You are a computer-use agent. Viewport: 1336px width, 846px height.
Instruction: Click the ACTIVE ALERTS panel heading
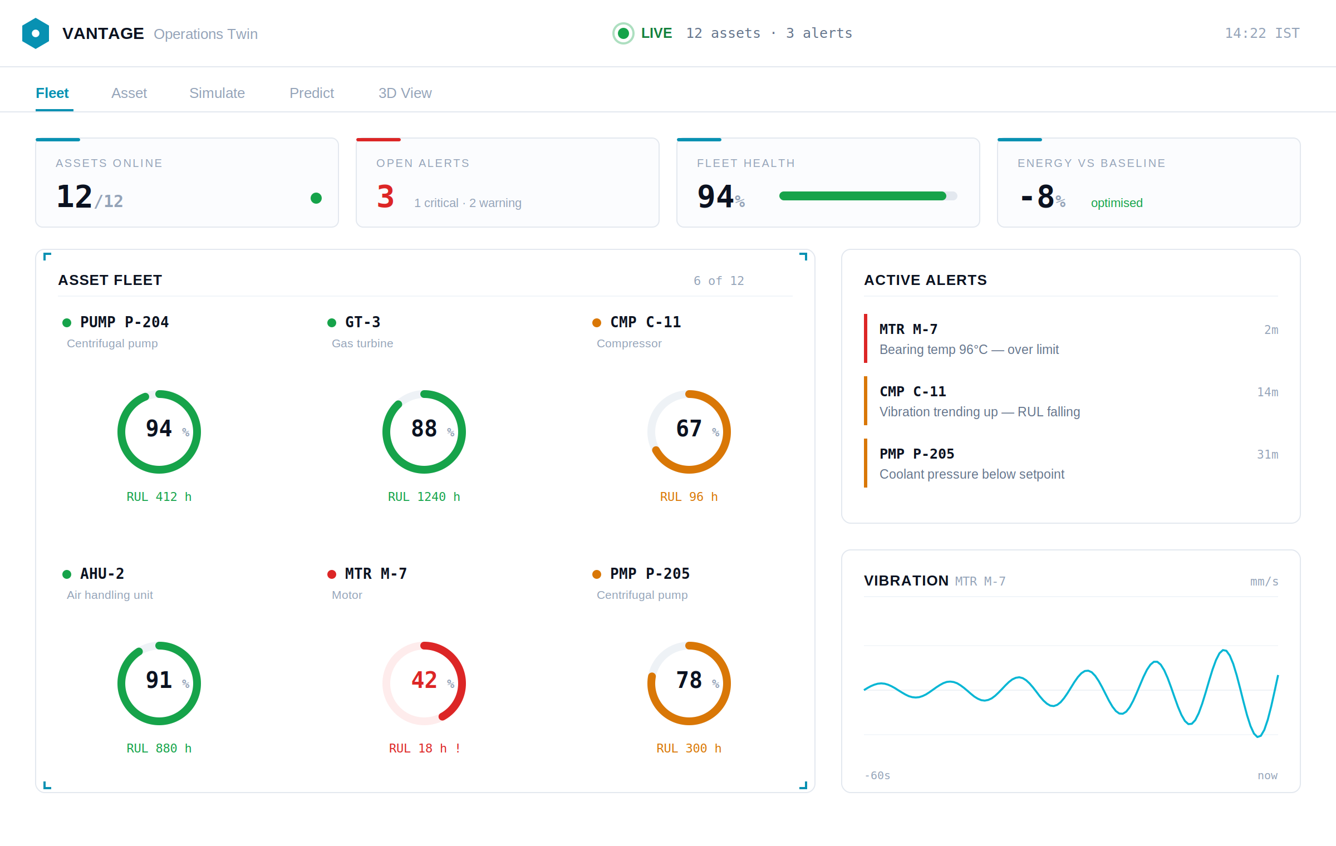[925, 280]
